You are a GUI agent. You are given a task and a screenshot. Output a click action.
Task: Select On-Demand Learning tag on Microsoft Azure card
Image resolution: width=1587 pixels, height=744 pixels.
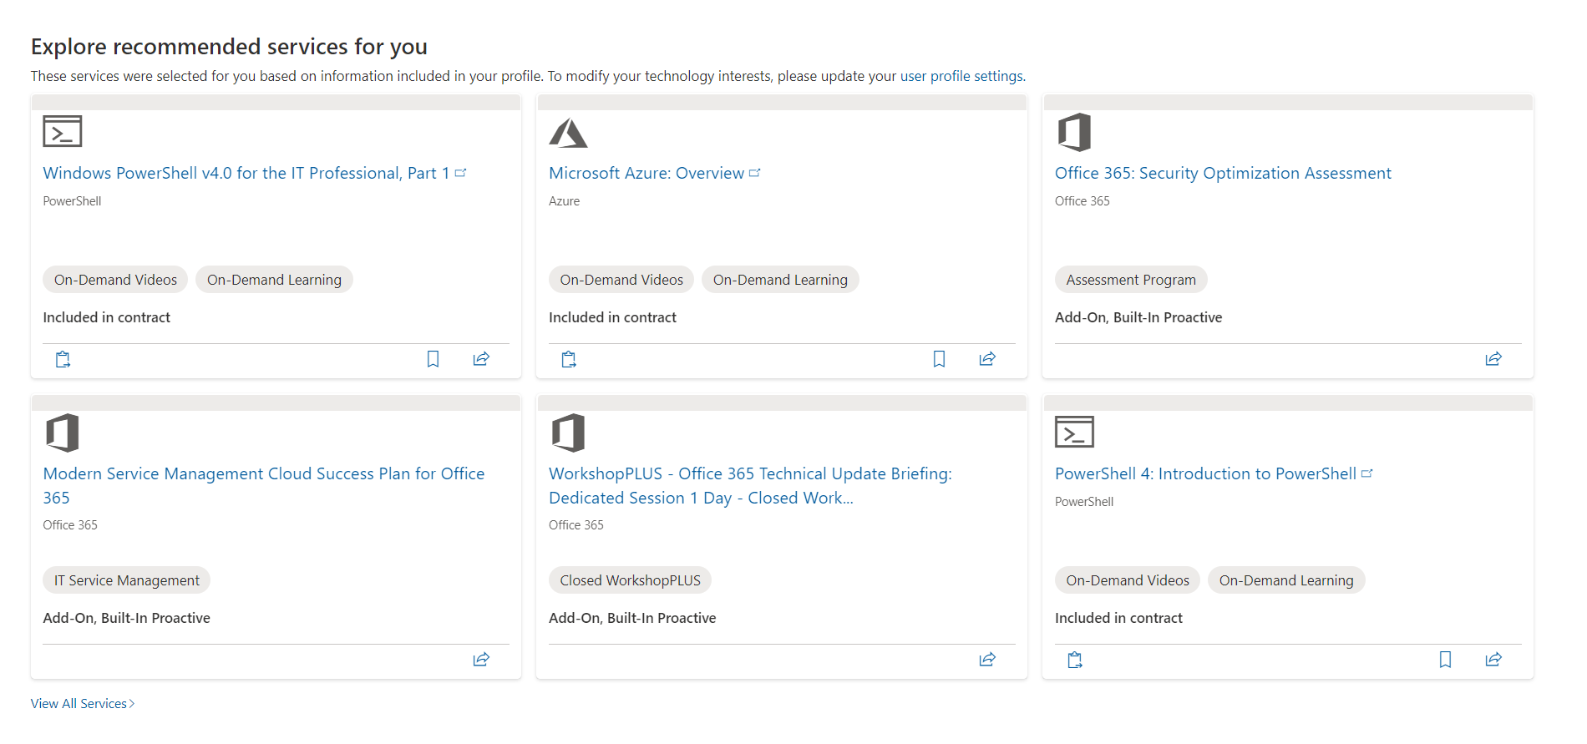pyautogui.click(x=780, y=280)
